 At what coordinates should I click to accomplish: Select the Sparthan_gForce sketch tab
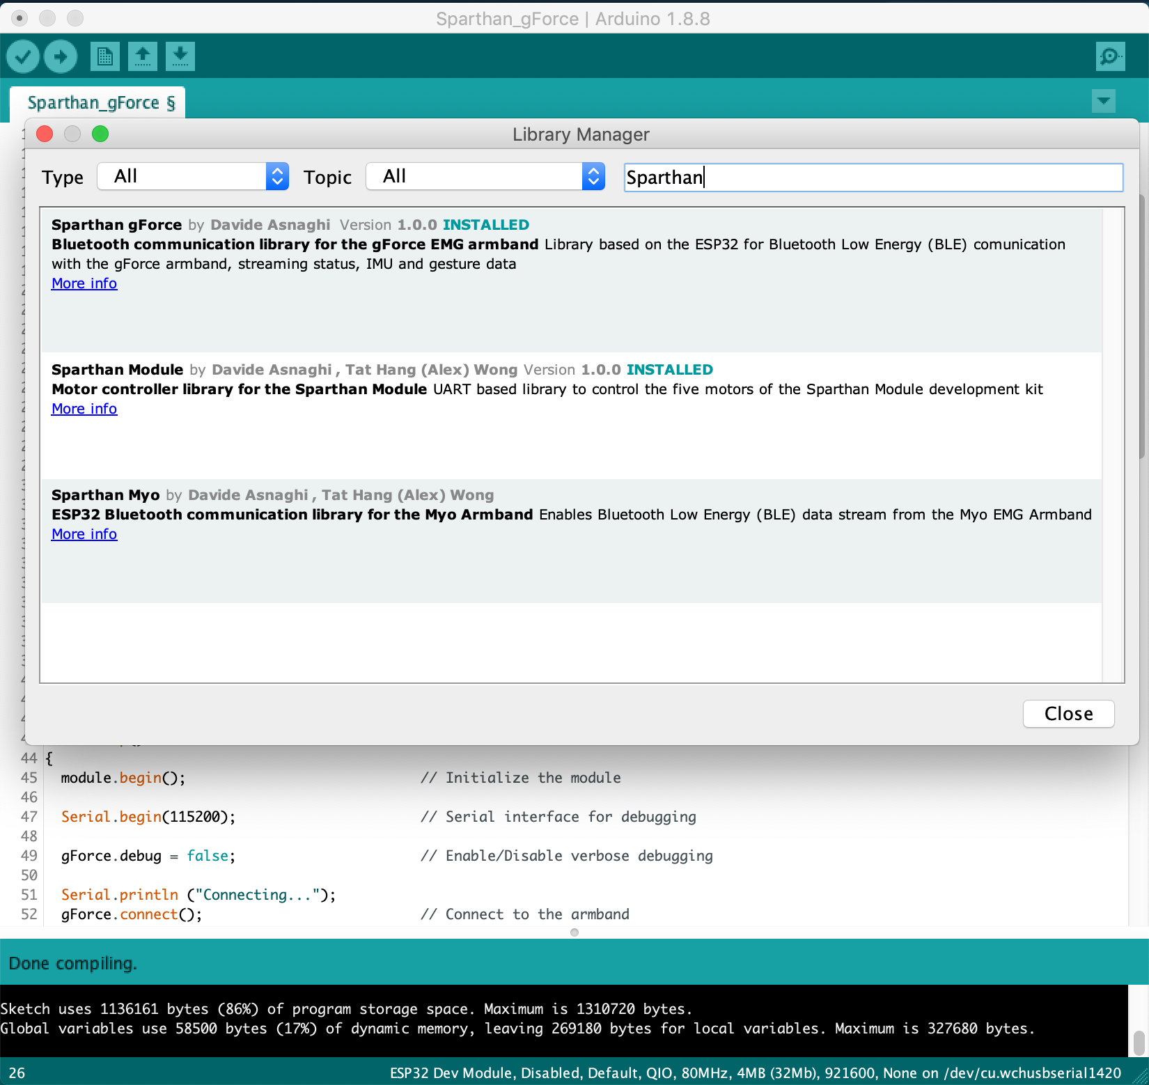(x=98, y=103)
